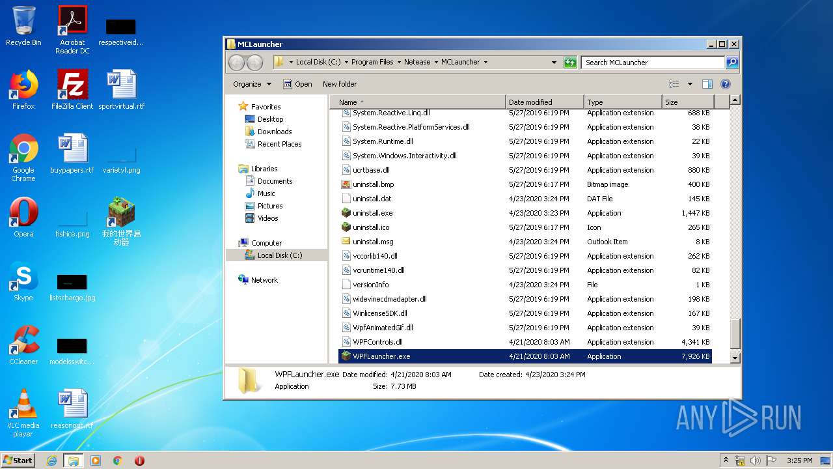Click the file list scrollbar up arrow

[x=735, y=100]
